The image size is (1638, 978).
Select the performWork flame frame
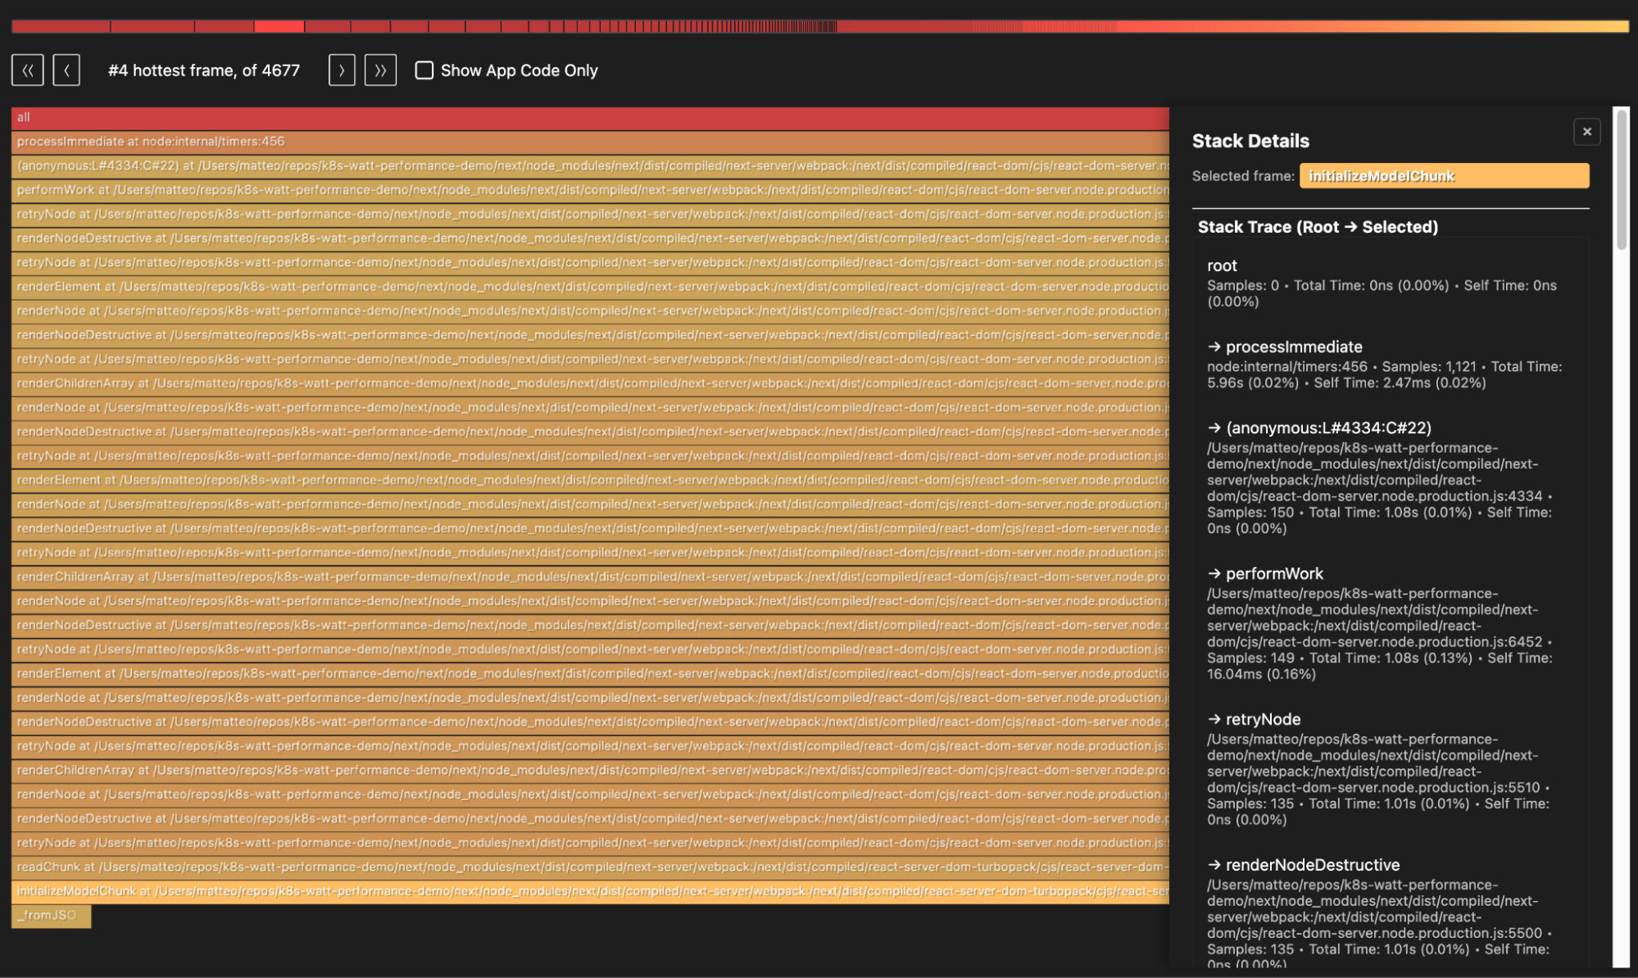[574, 190]
